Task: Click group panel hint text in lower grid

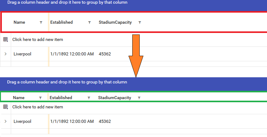Action: pos(67,82)
